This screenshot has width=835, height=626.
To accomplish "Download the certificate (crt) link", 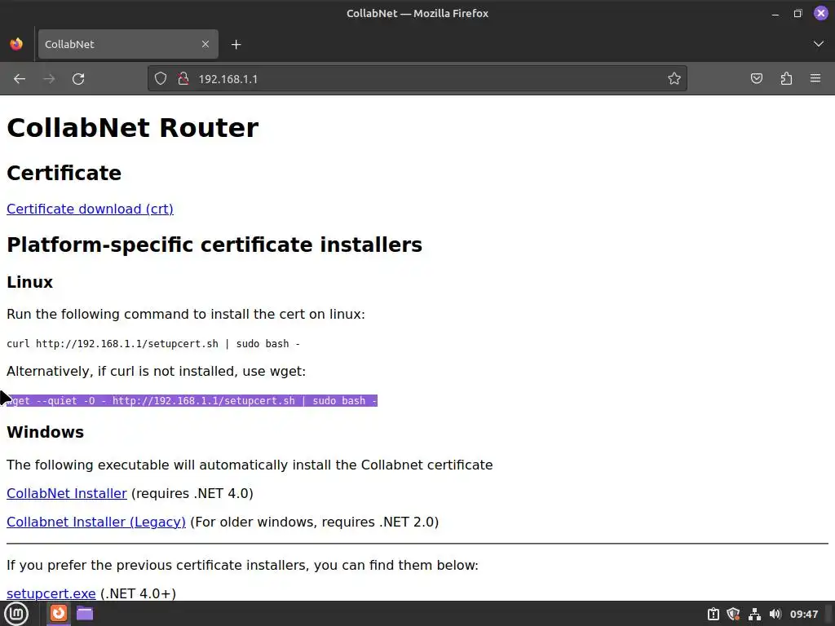I will point(90,209).
